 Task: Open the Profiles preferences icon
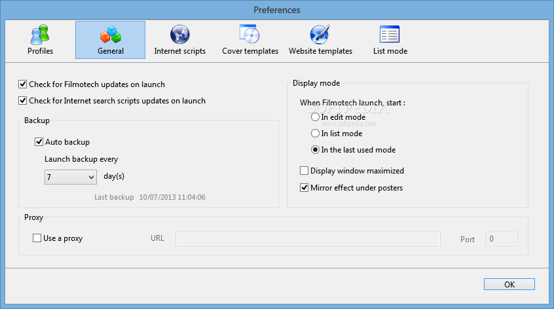40,34
